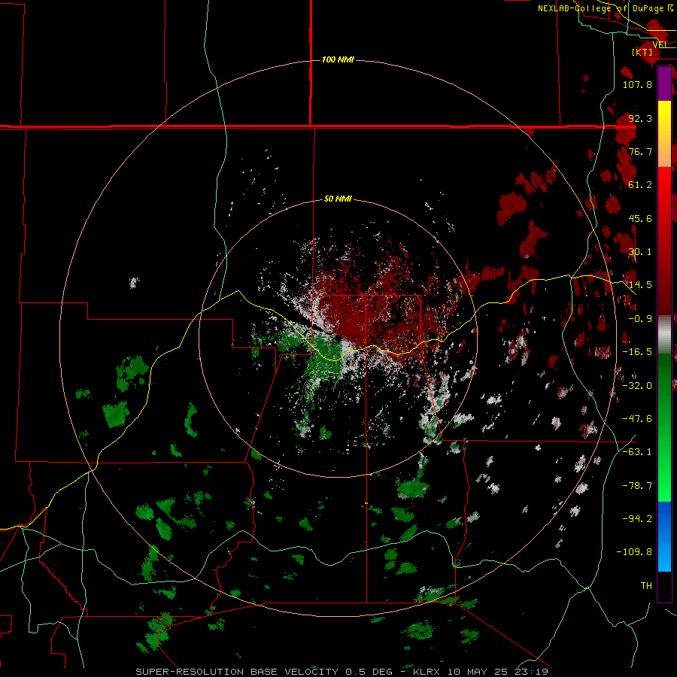Click the gray zero-velocity segment of the color bar
Screen dimensions: 677x677
click(664, 335)
